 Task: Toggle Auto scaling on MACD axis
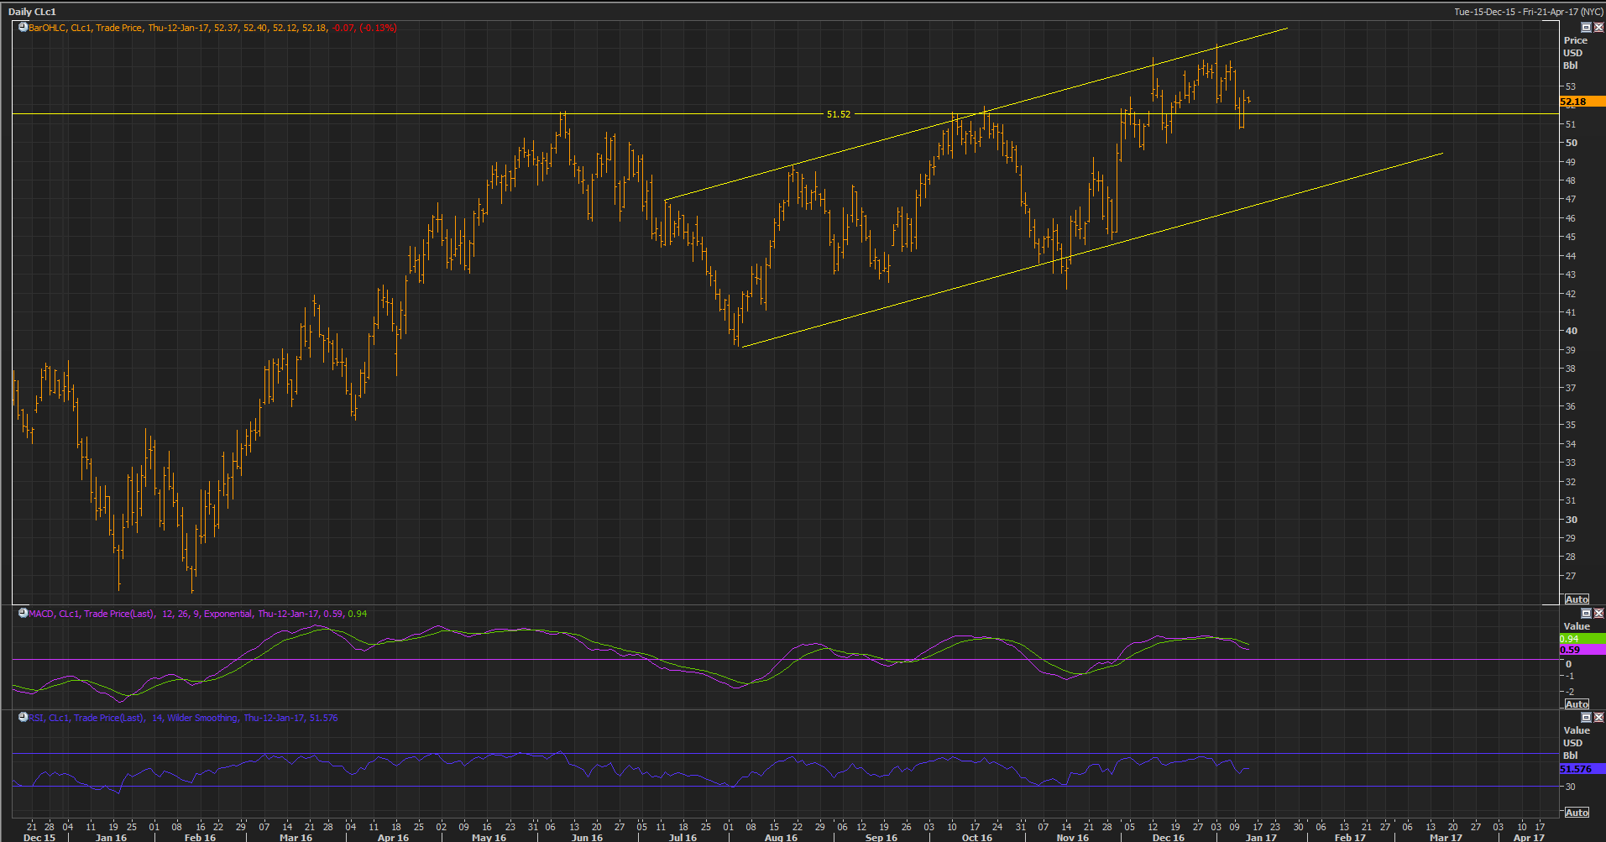tap(1576, 704)
